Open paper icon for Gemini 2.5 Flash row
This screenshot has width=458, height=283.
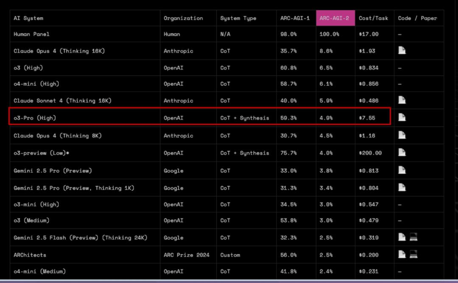(x=402, y=237)
